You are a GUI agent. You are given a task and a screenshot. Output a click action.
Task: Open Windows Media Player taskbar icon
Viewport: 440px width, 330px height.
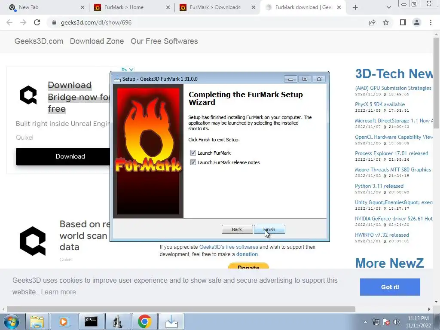click(x=64, y=321)
